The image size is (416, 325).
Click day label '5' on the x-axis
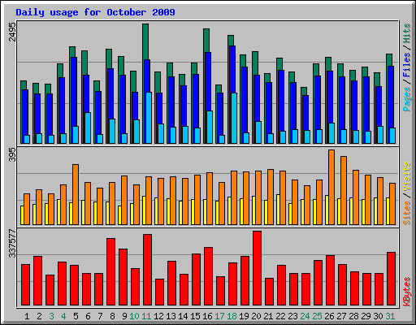(x=76, y=316)
